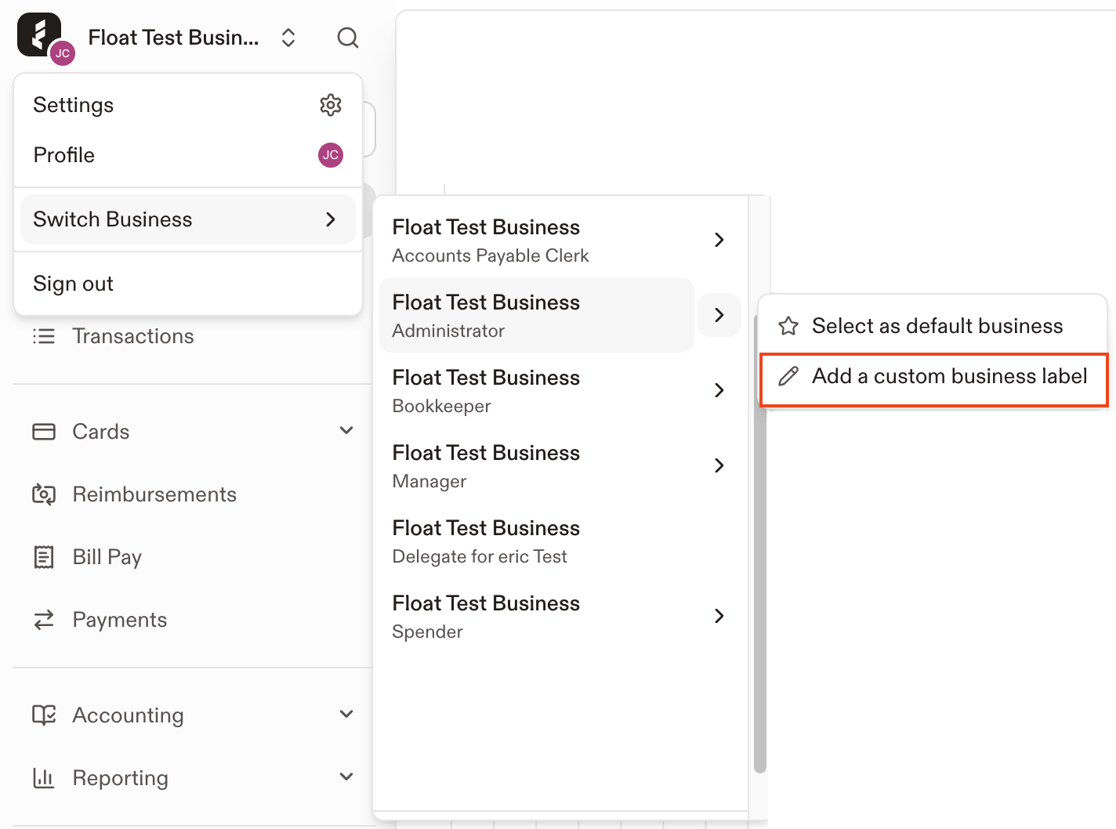The height and width of the screenshot is (829, 1116).
Task: Select Switch Business menu item
Action: pos(188,219)
